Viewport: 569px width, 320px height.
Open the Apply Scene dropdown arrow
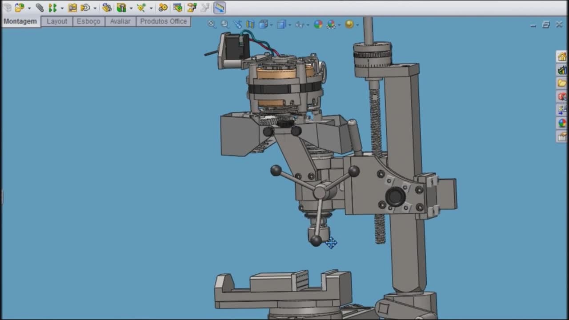pyautogui.click(x=339, y=25)
